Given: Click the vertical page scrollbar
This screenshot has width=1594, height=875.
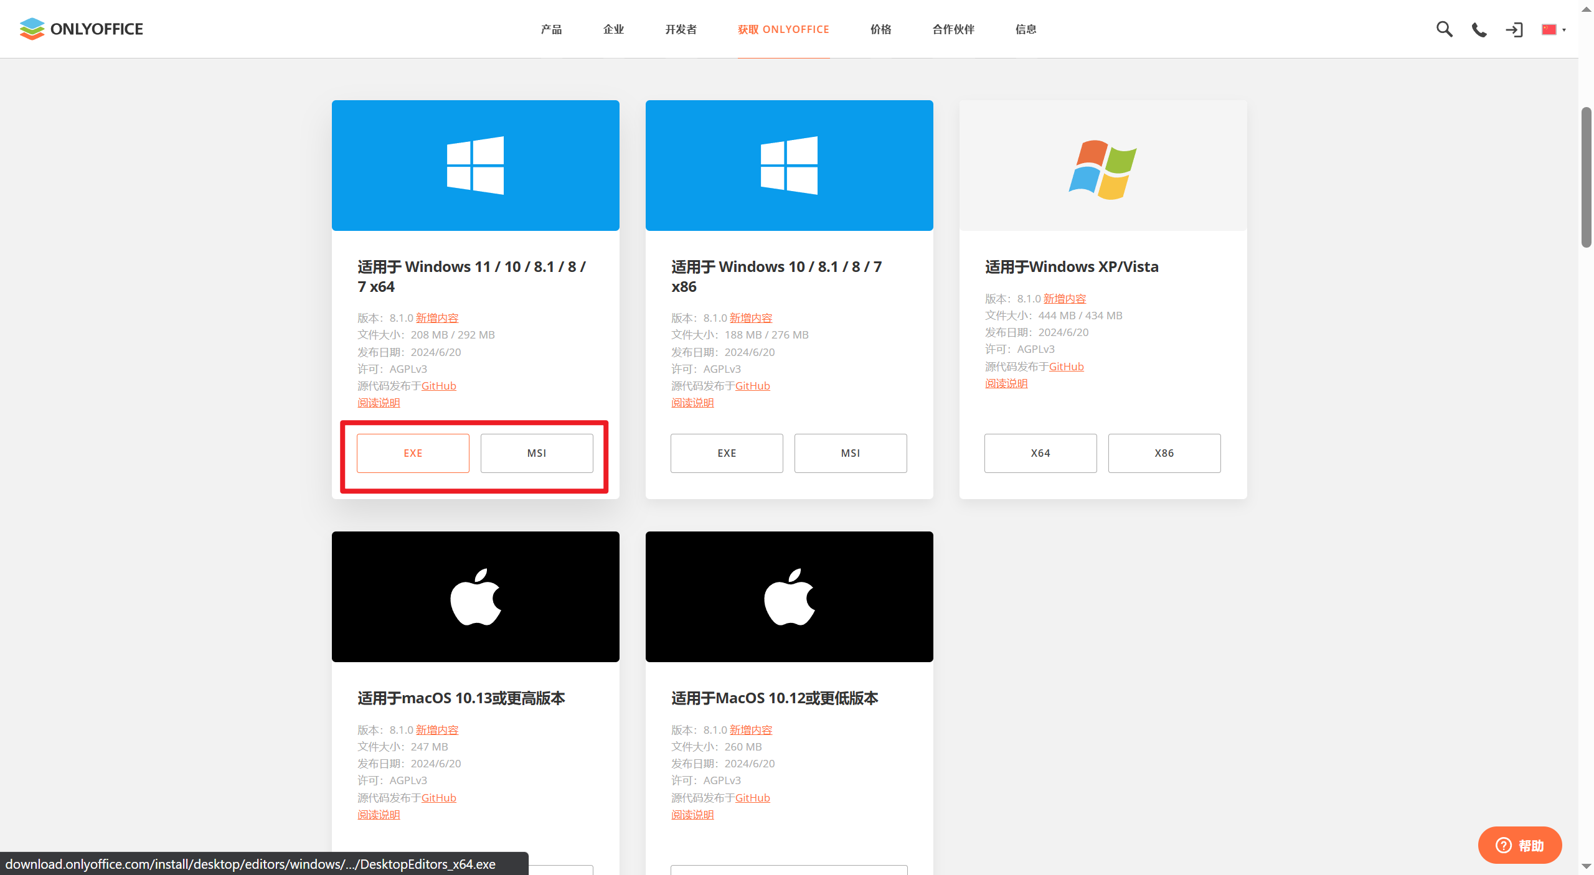Looking at the screenshot, I should [x=1586, y=177].
